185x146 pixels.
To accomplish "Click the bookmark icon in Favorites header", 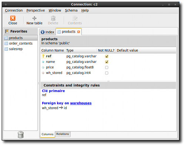I will pos(7,31).
